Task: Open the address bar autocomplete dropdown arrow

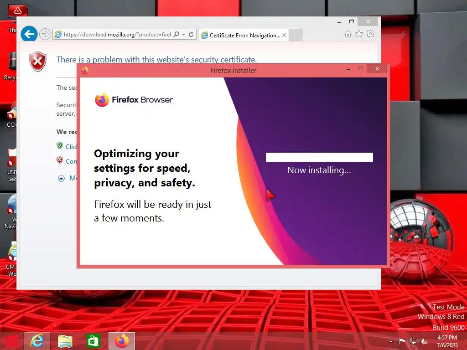Action: 183,35
